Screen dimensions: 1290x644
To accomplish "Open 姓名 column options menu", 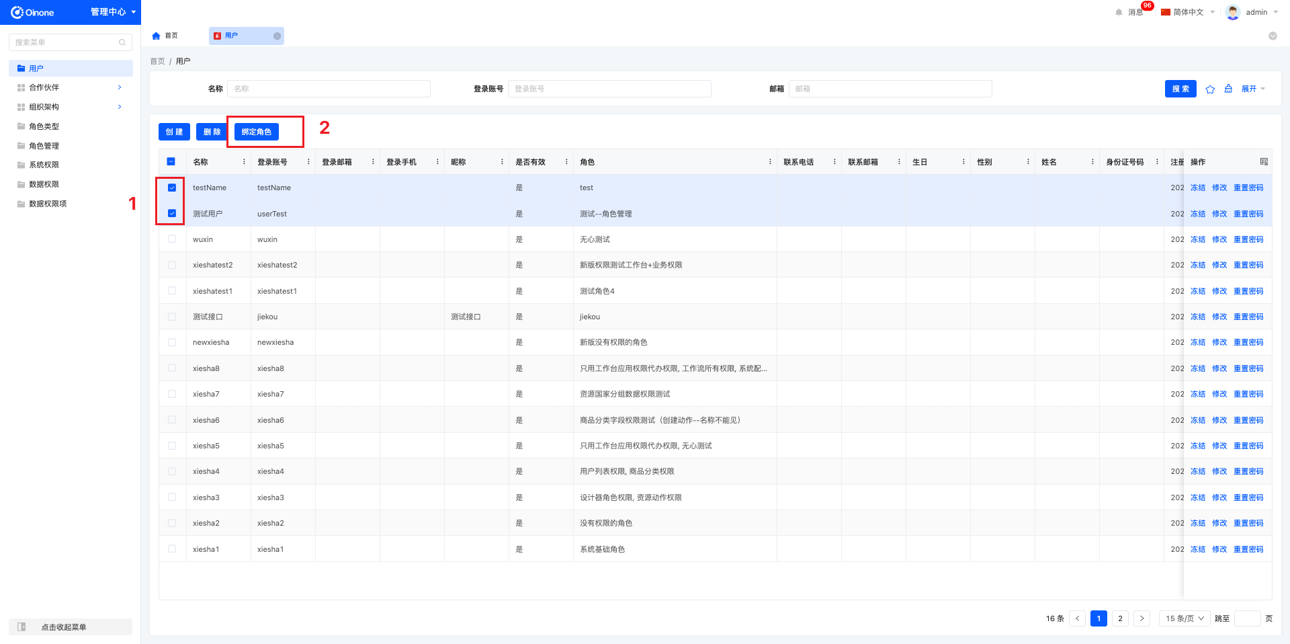I will (1092, 162).
